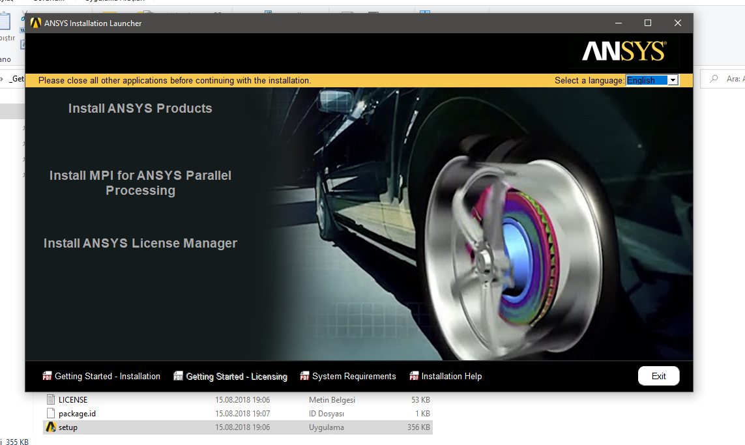745x445 pixels.
Task: Click the LICENSE text document icon
Action: [50, 400]
